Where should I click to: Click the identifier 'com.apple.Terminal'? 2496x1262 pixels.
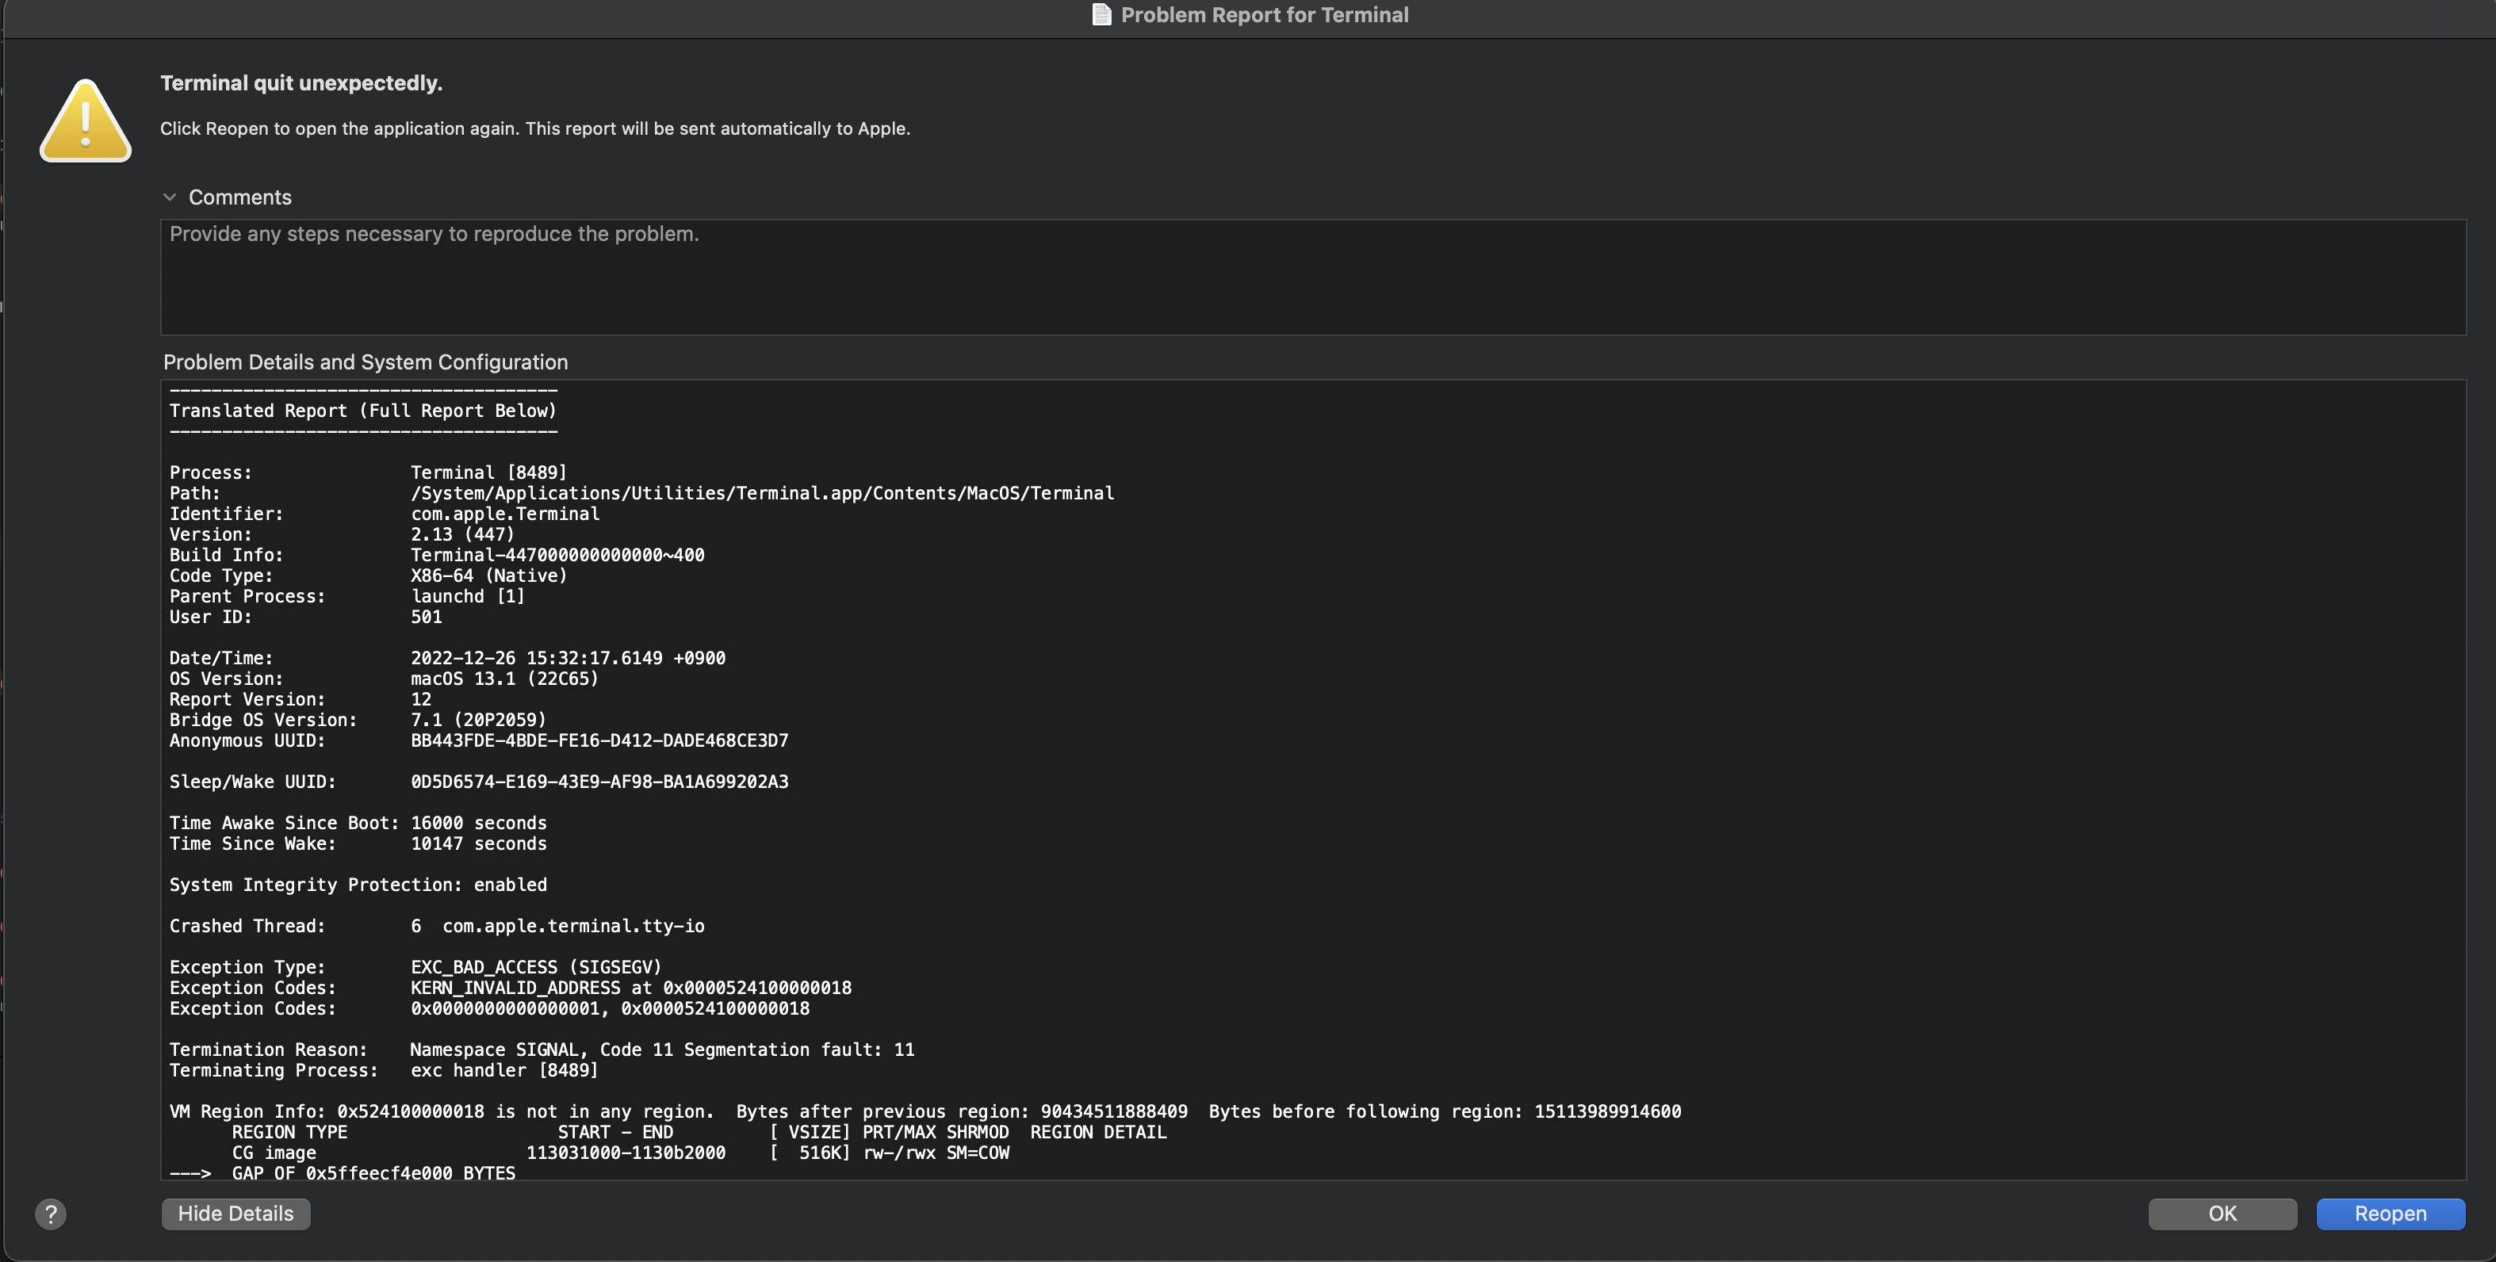click(505, 514)
